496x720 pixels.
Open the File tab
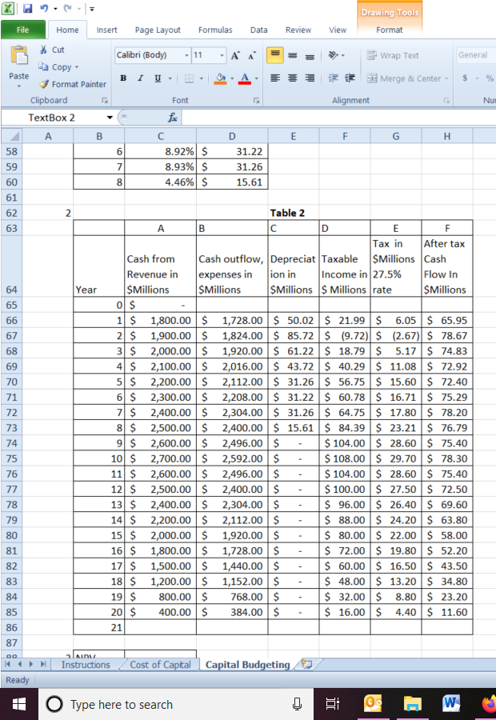pyautogui.click(x=23, y=30)
